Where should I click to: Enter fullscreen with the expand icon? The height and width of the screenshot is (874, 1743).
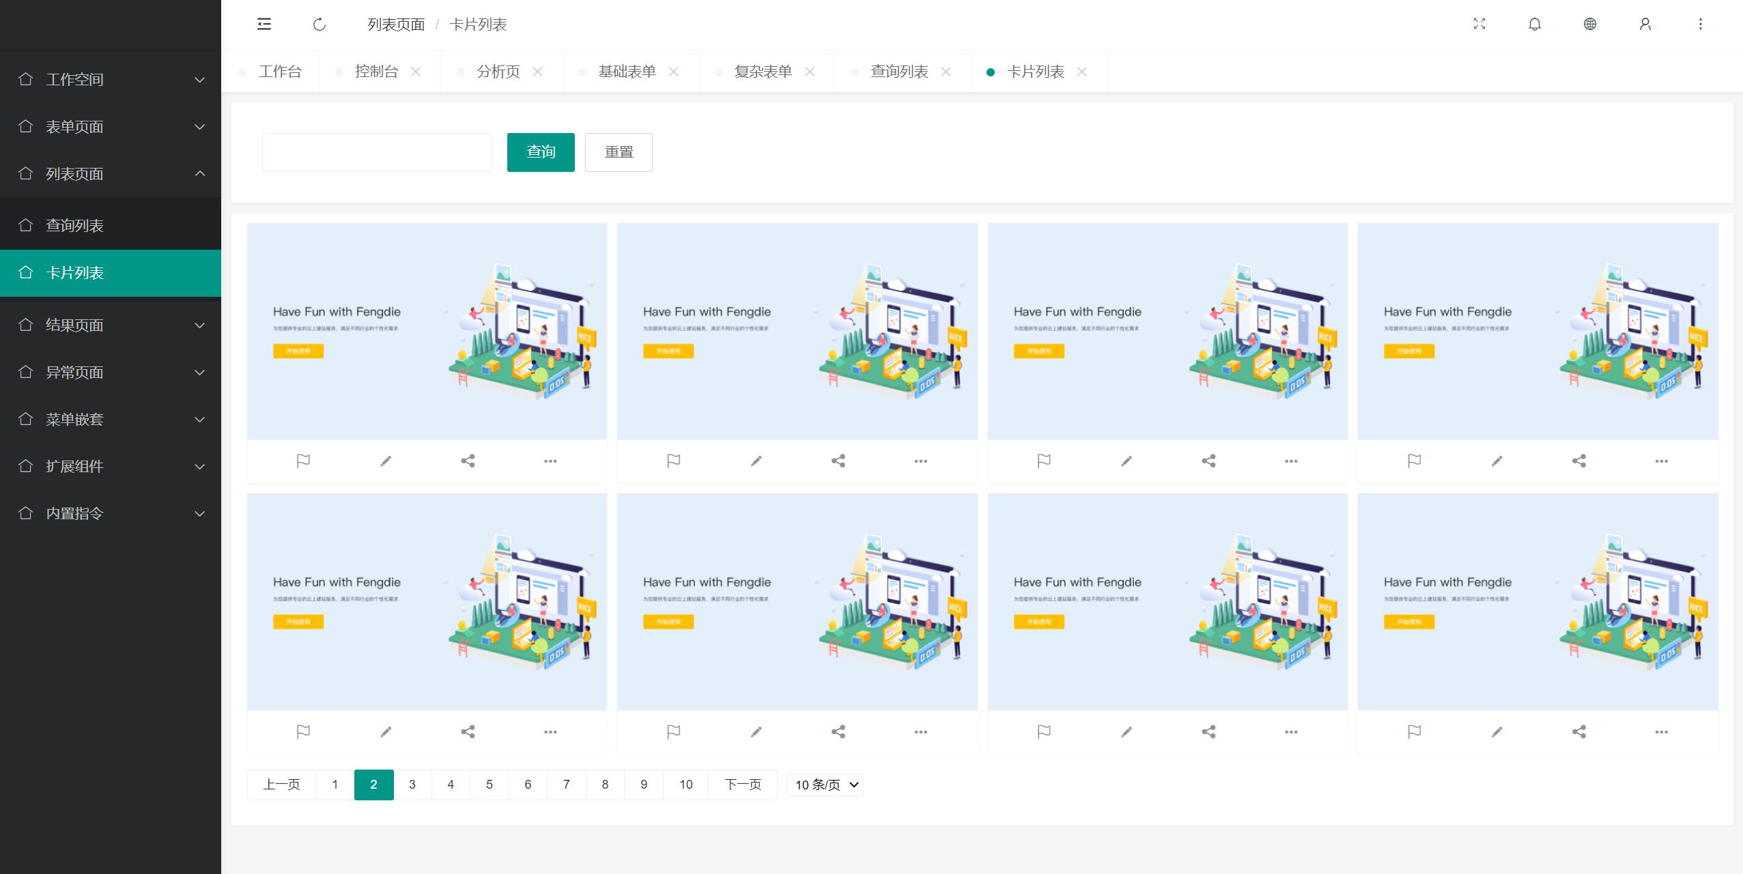[1479, 24]
